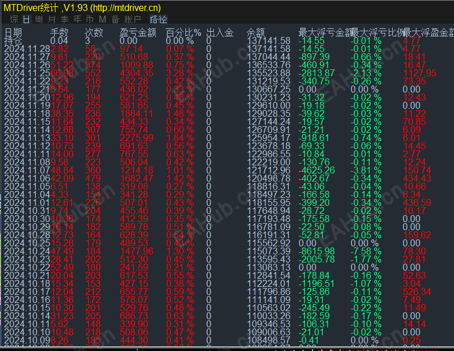Select the 2024.11.21 date row
Image resolution: width=454 pixels, height=351 pixels.
[x=27, y=89]
